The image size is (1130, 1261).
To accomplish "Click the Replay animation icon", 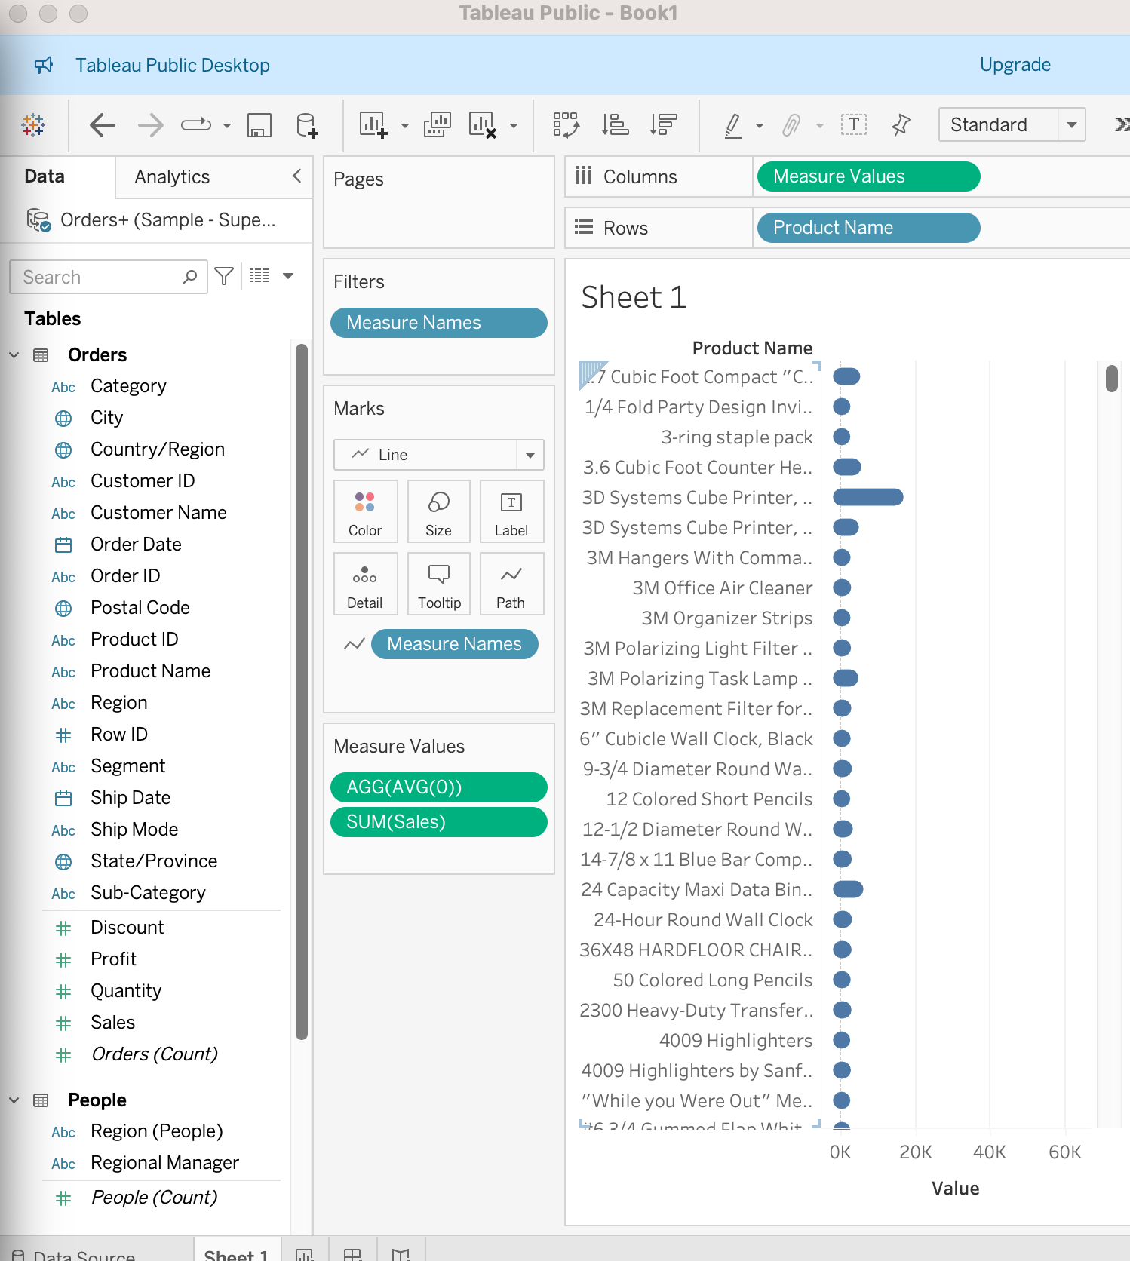I will pos(196,124).
